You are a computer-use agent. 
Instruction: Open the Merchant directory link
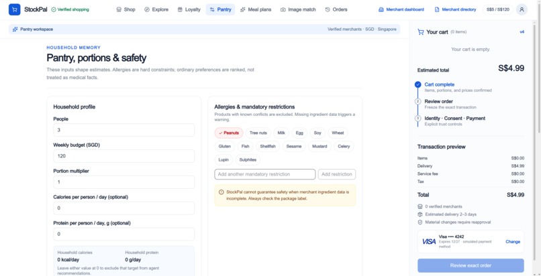(455, 9)
